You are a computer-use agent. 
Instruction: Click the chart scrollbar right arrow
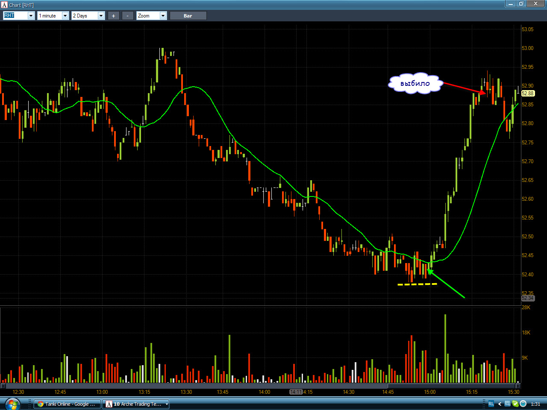click(518, 386)
